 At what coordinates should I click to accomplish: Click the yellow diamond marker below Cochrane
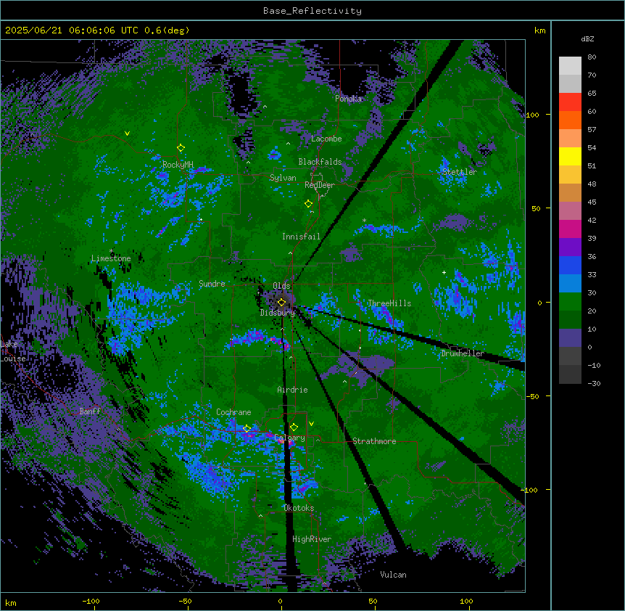[247, 428]
